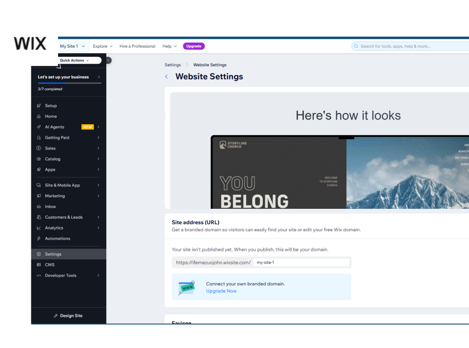
Task: Open the Inbox menu item
Action: pyautogui.click(x=68, y=206)
